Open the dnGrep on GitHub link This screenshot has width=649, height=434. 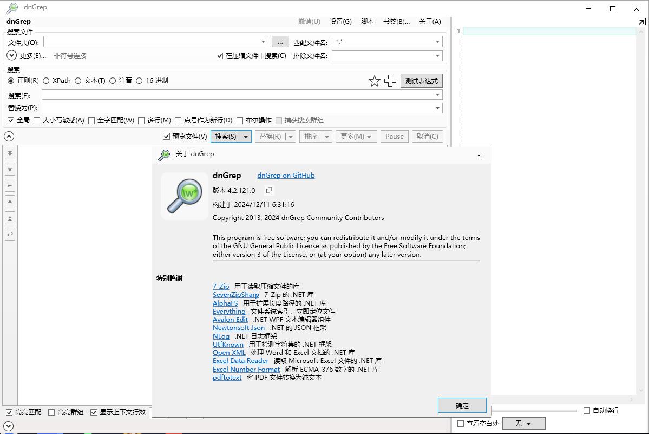286,176
